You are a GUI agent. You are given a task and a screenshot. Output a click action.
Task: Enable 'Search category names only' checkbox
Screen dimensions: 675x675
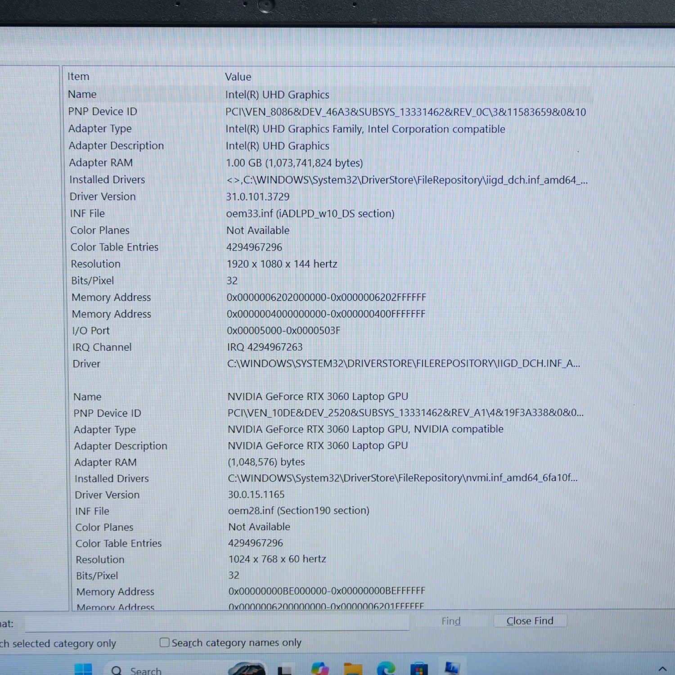(x=165, y=643)
